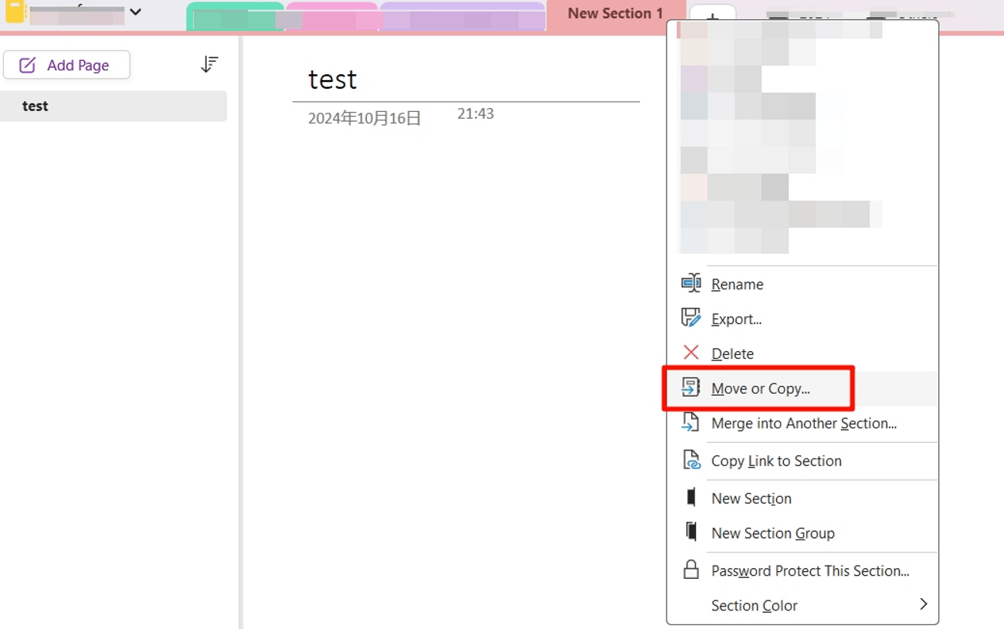This screenshot has height=629, width=1004.
Task: Click the Add Page pencil icon
Action: [27, 66]
